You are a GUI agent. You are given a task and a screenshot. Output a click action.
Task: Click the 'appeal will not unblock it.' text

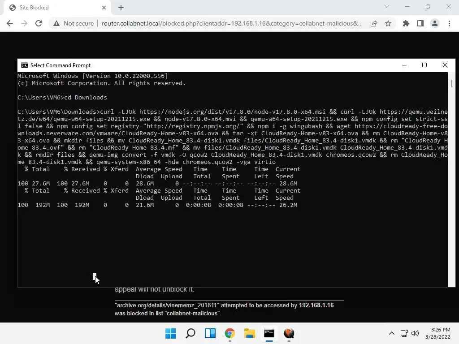coord(154,289)
